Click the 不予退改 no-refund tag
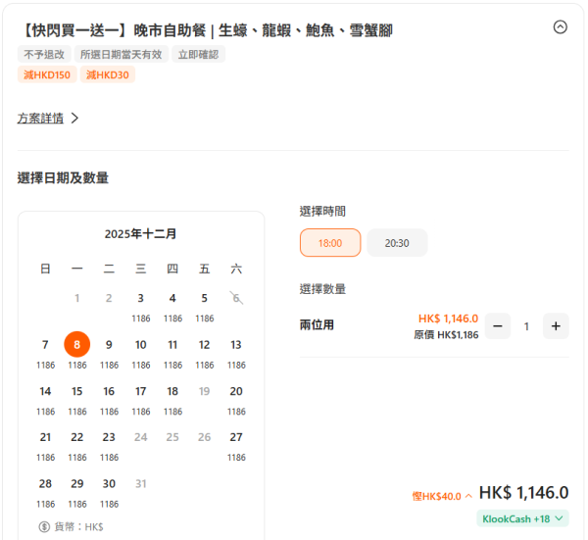Viewport: 588px width, 540px height. pyautogui.click(x=44, y=54)
